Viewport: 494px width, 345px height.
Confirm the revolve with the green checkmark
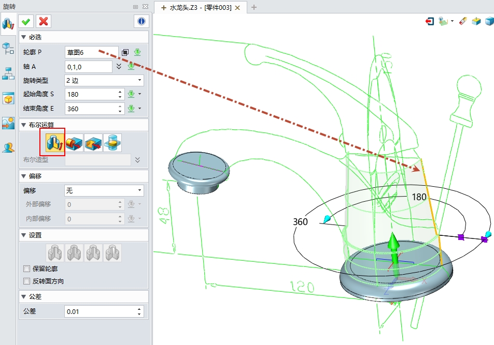point(26,21)
